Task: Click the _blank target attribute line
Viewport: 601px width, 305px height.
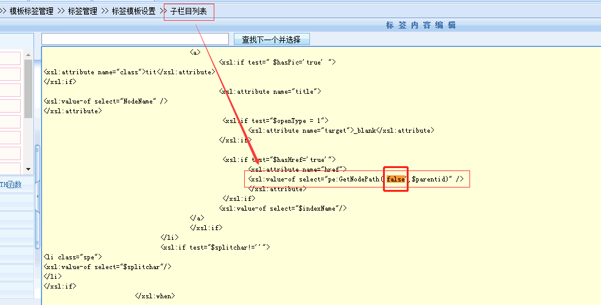Action: click(x=341, y=130)
